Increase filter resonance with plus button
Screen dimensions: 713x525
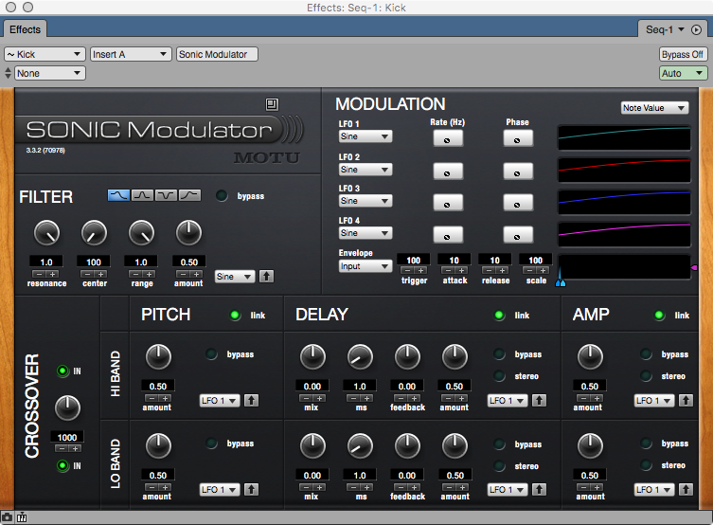(52, 274)
